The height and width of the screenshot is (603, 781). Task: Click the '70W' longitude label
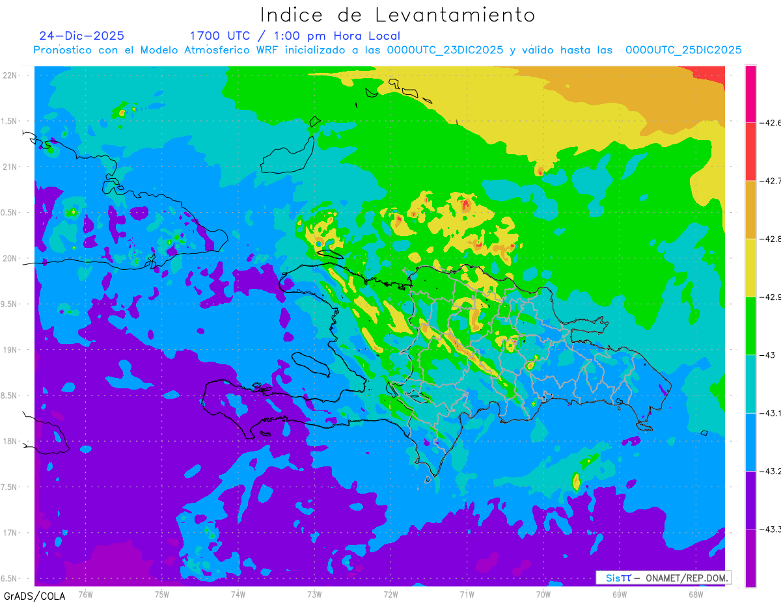(543, 594)
